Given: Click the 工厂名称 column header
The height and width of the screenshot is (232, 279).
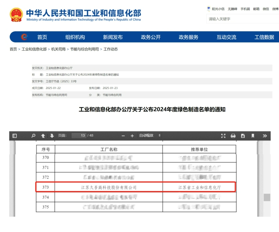Looking at the screenshot, I should pyautogui.click(x=109, y=149).
